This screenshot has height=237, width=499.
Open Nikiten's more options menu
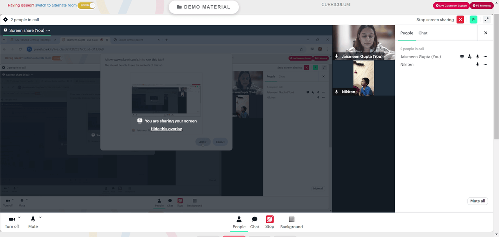[485, 64]
